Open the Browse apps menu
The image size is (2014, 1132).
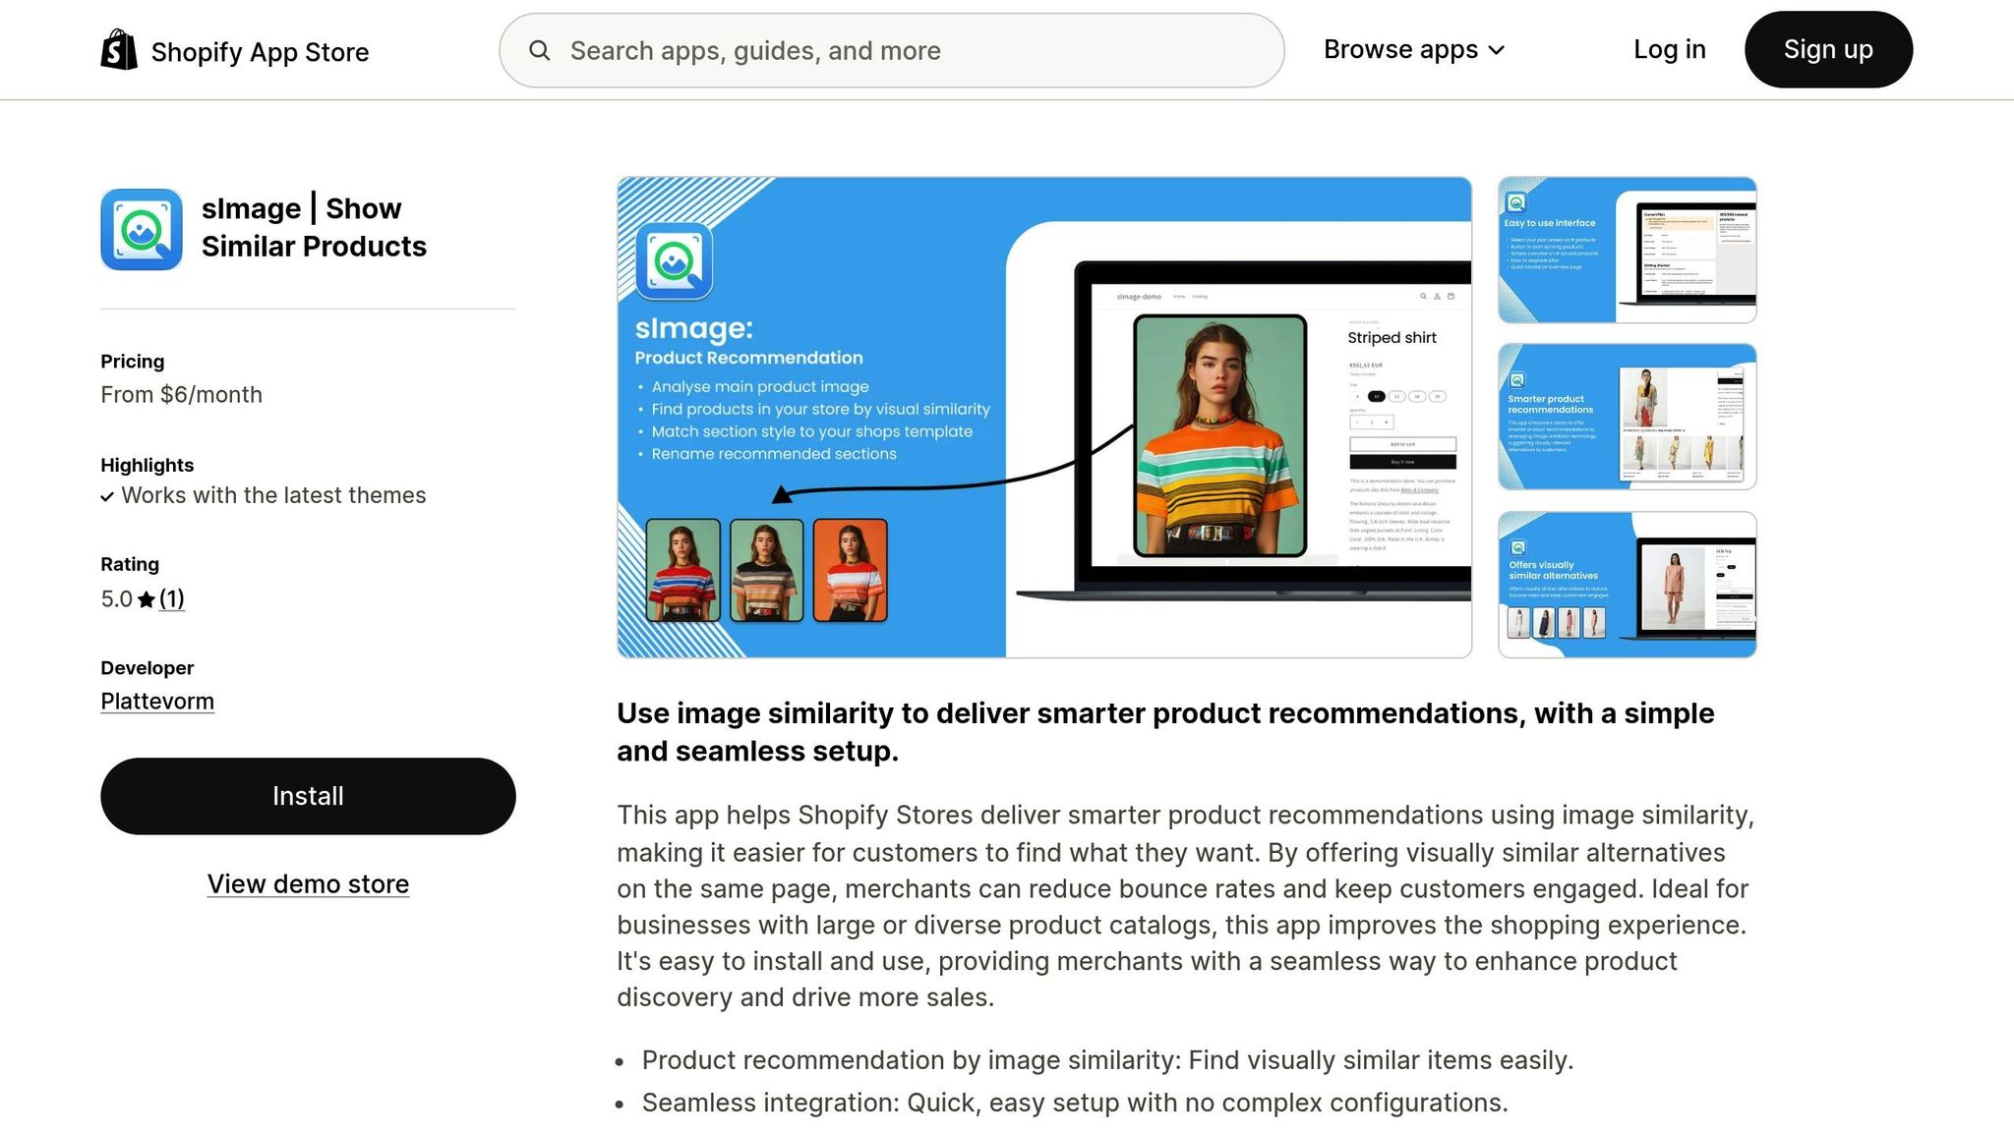1413,49
